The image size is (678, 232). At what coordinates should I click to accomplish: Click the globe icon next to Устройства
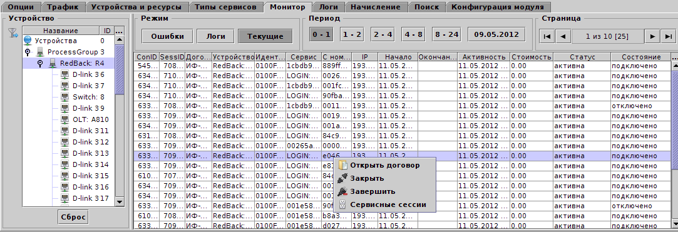[x=28, y=41]
